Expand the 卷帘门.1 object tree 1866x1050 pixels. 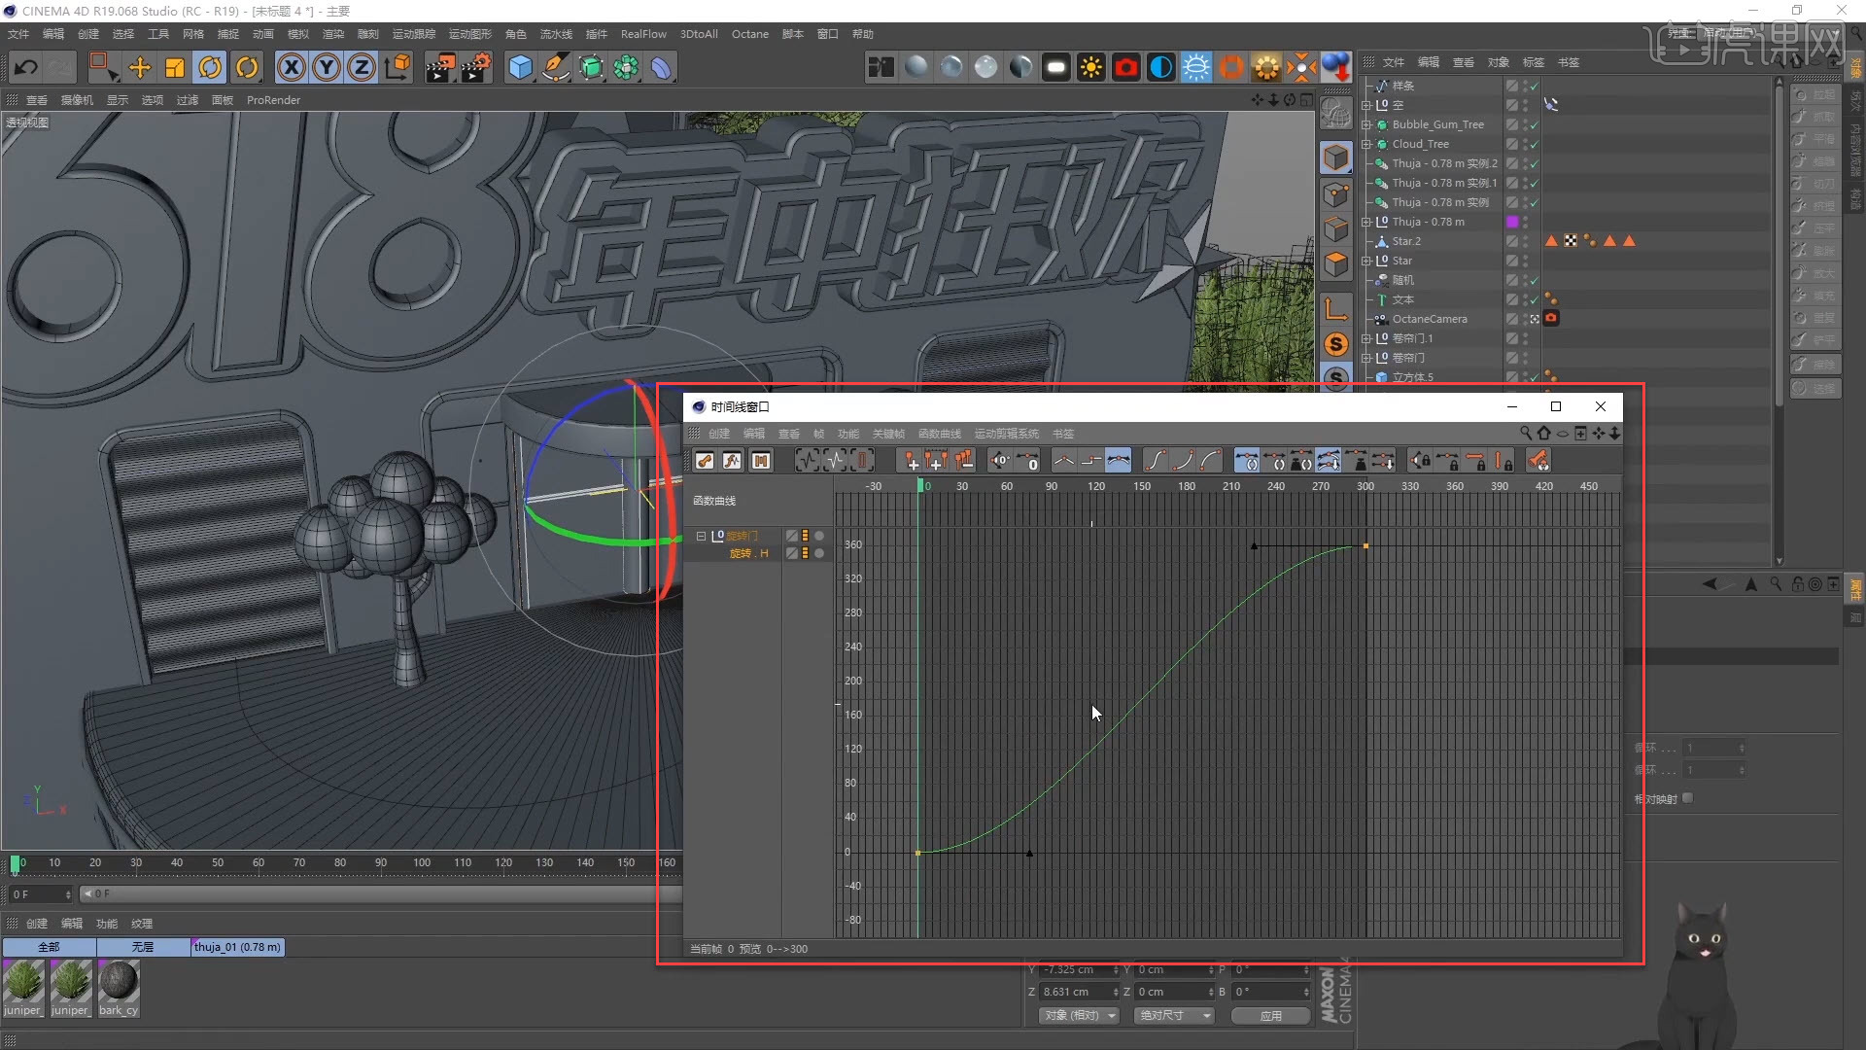click(x=1367, y=338)
